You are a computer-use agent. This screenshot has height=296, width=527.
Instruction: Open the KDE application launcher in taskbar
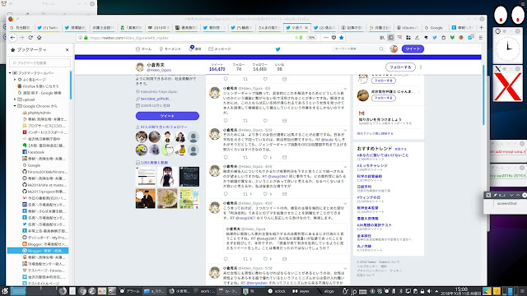(4, 291)
